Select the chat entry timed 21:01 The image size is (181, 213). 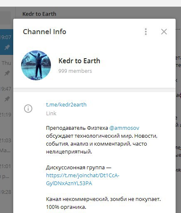(x=7, y=171)
